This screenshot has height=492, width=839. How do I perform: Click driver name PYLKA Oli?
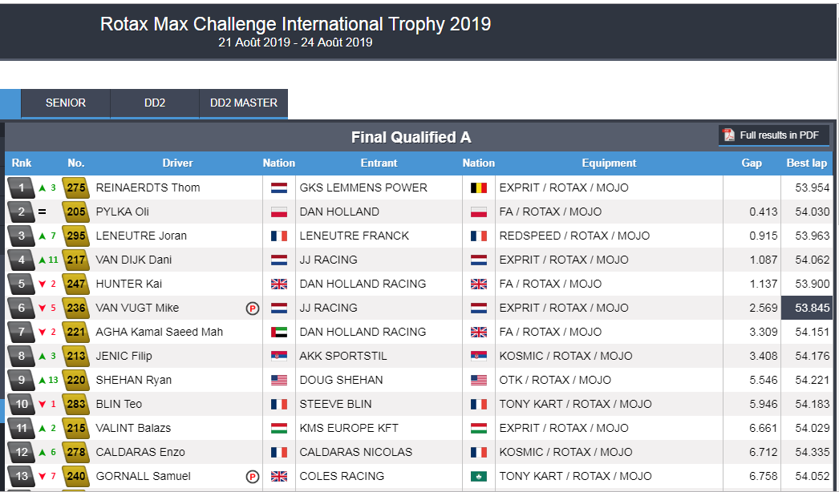click(122, 212)
